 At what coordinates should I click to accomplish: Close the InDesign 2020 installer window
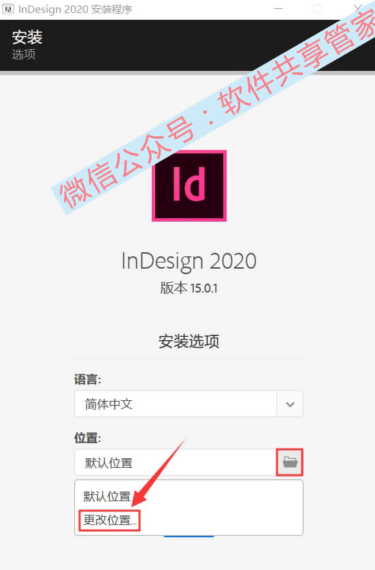(357, 8)
